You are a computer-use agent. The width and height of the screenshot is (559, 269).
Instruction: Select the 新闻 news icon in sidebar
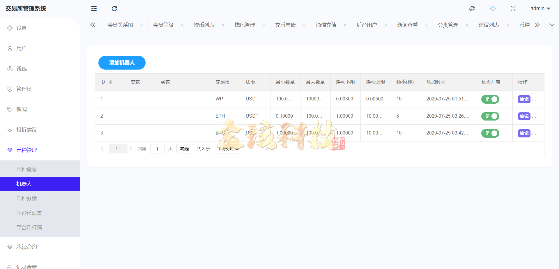point(10,109)
